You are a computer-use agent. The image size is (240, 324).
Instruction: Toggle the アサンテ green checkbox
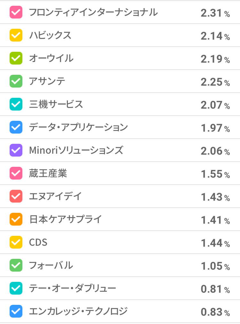16,81
